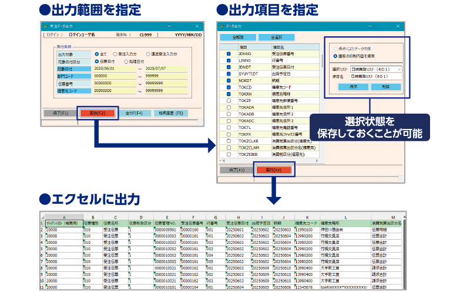Select the 直前の印刷内容を使用 radio button
The height and width of the screenshot is (293, 470).
(x=335, y=56)
